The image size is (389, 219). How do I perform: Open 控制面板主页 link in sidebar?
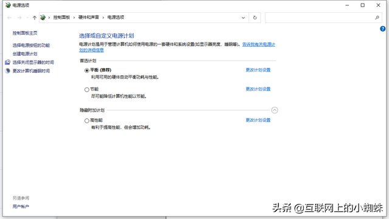pyautogui.click(x=25, y=33)
